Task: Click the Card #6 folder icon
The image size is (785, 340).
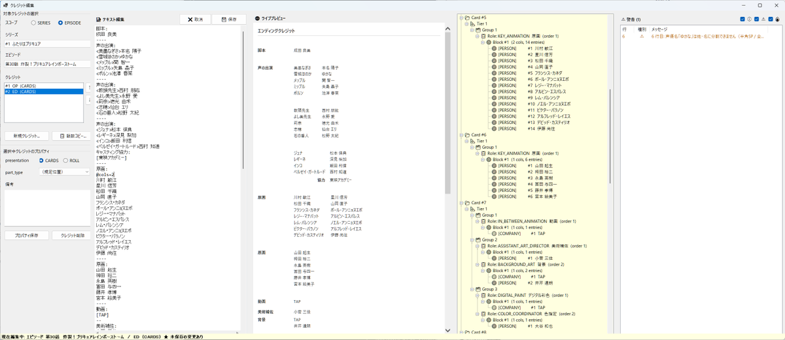Action: pos(467,135)
